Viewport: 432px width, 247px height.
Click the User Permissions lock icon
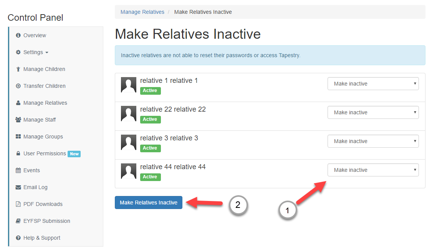[18, 153]
